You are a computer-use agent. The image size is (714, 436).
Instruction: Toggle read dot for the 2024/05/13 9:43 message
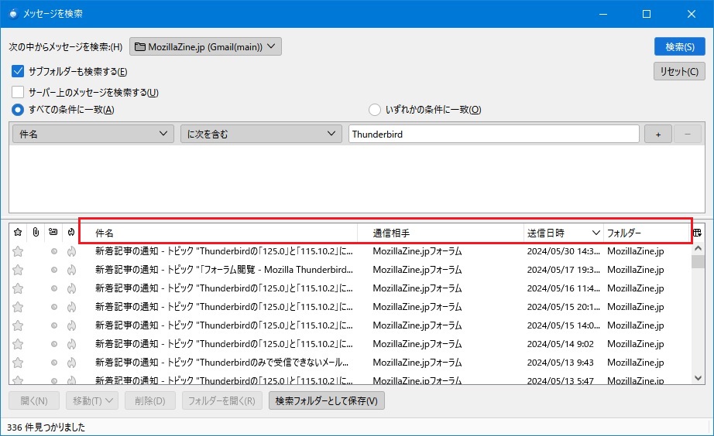[x=53, y=363]
